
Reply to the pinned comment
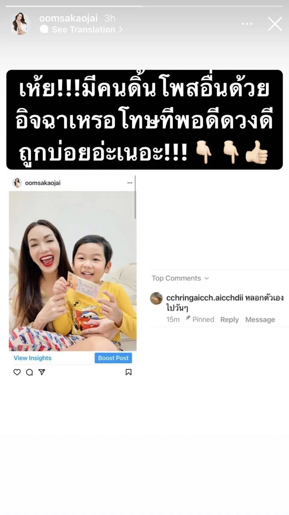point(229,319)
